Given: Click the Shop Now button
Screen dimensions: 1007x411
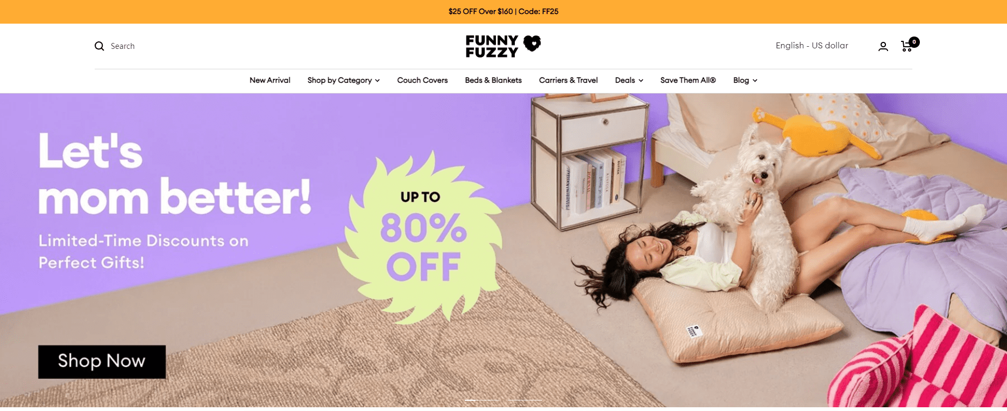Looking at the screenshot, I should click(x=102, y=362).
